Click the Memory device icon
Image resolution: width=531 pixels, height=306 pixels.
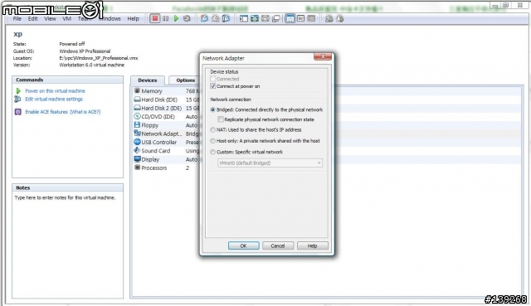pos(137,90)
